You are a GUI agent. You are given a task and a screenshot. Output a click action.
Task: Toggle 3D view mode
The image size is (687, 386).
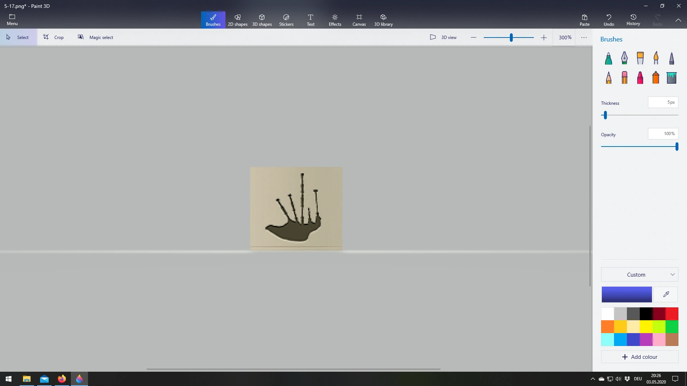coord(443,37)
